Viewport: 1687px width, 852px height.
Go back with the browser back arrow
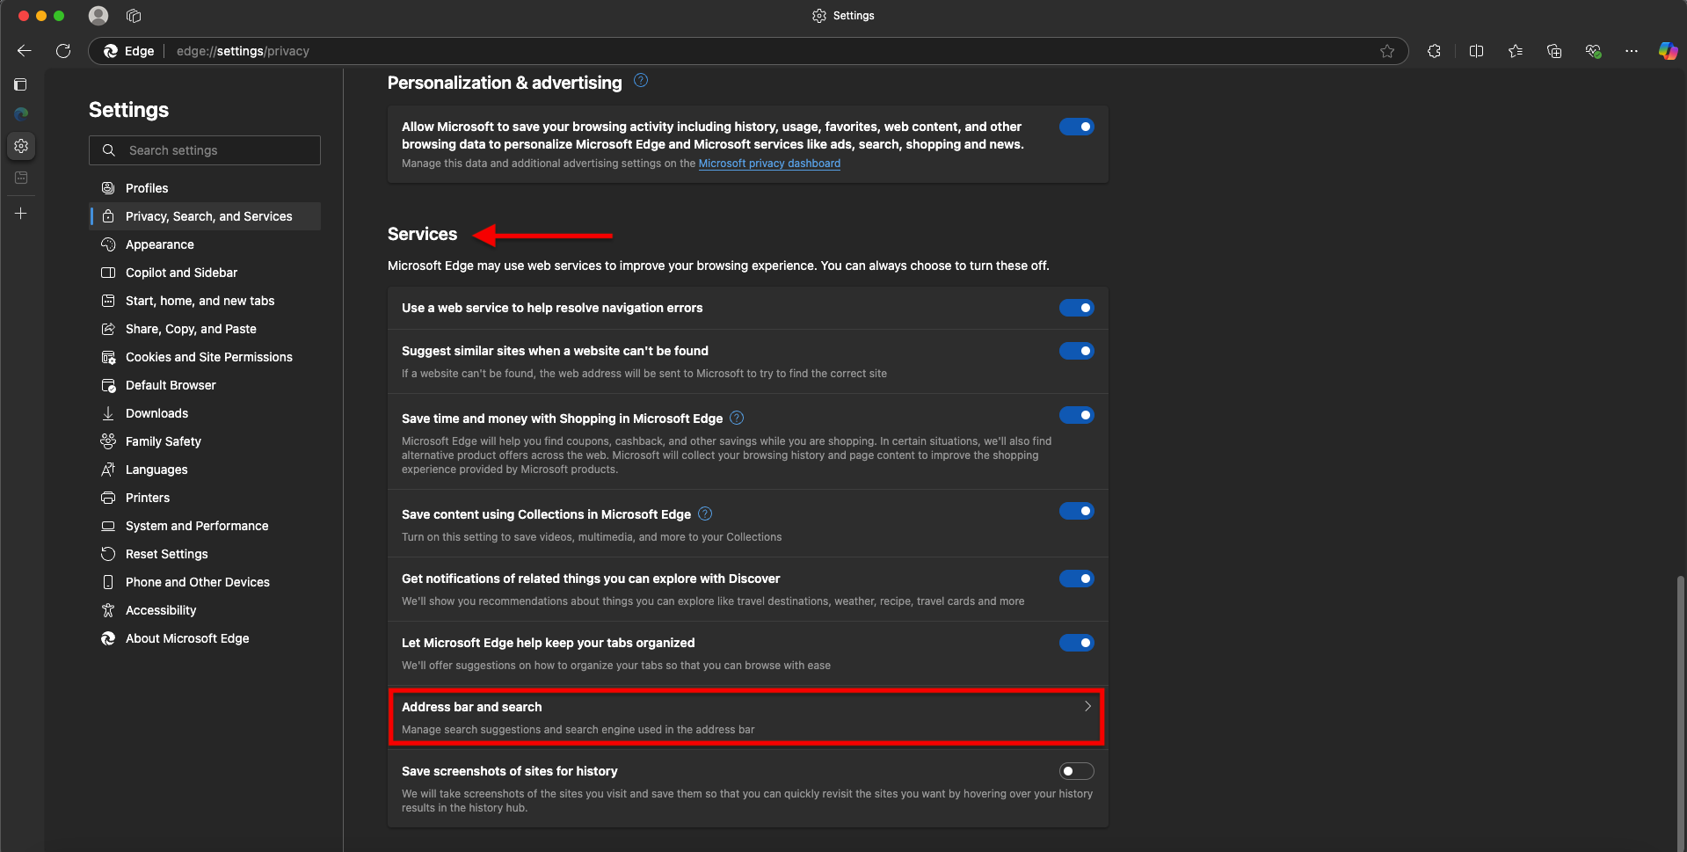[x=25, y=51]
